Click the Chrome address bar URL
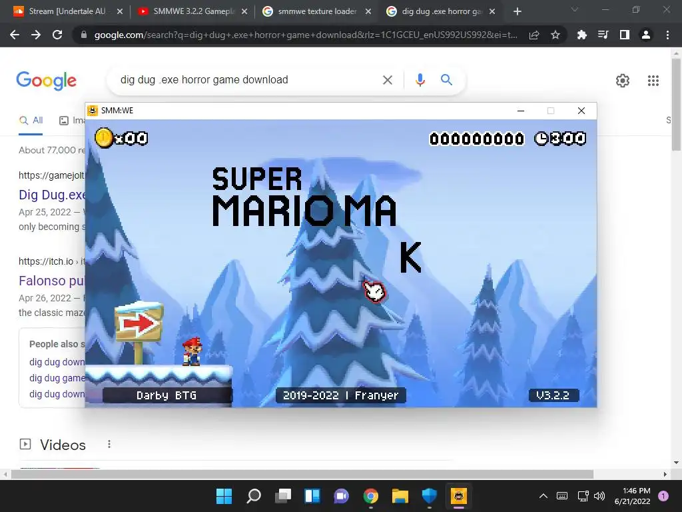This screenshot has height=512, width=682. point(306,35)
